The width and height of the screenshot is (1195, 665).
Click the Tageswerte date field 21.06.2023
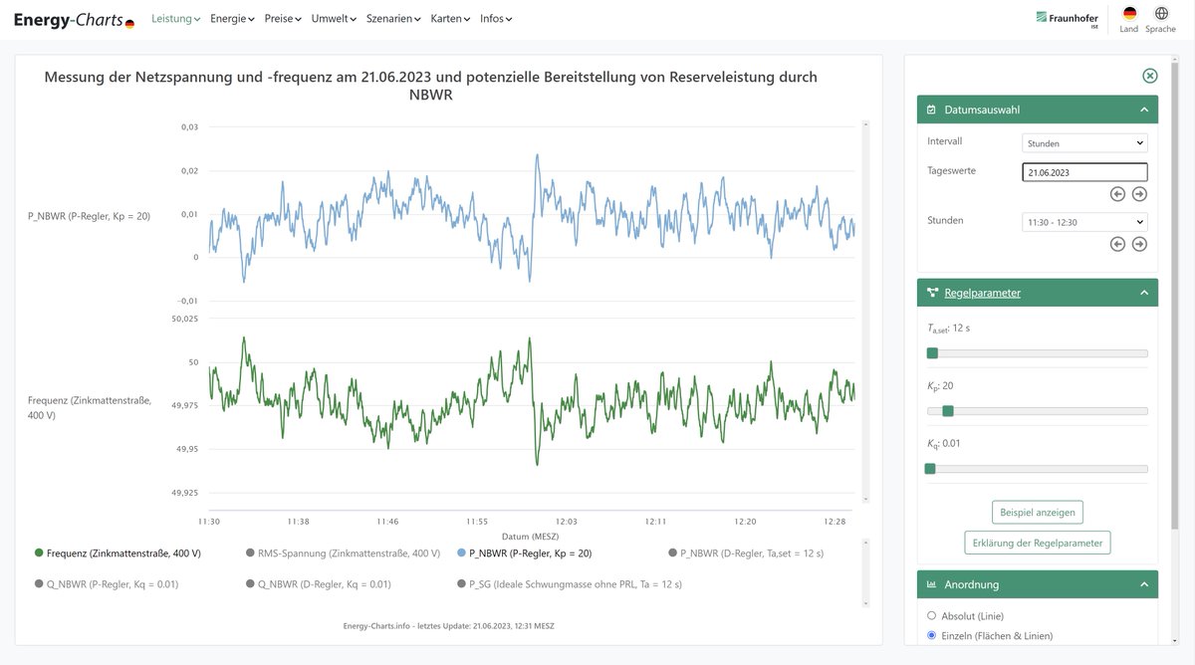[1085, 172]
